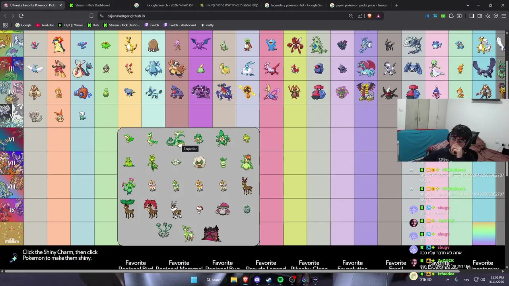Pick Leavanny in the picker
The width and height of the screenshot is (509, 286).
click(152, 162)
